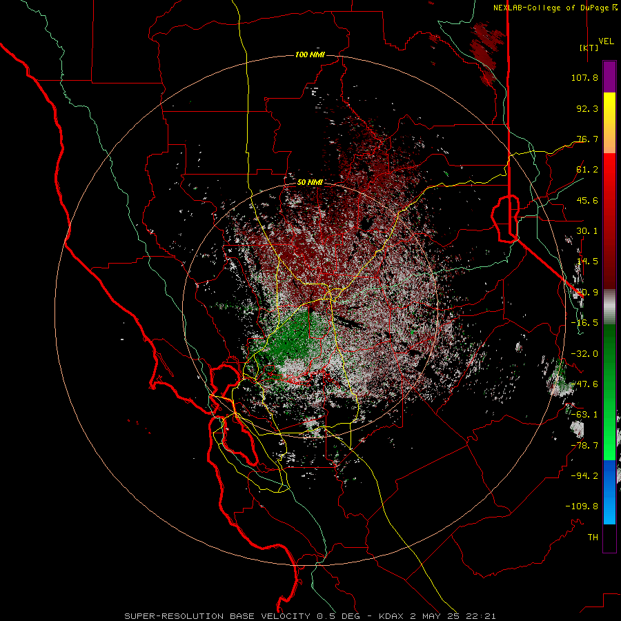The width and height of the screenshot is (621, 621).
Task: Click the -16.5 velocity scale value
Action: pos(584,323)
